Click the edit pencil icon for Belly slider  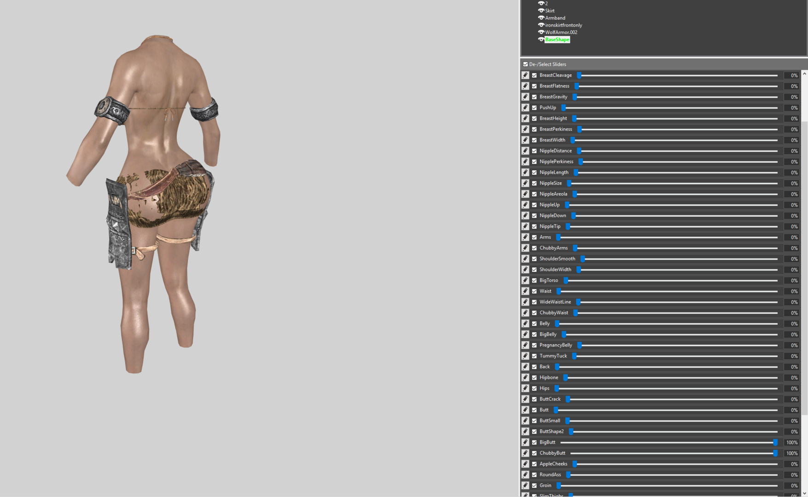(525, 324)
